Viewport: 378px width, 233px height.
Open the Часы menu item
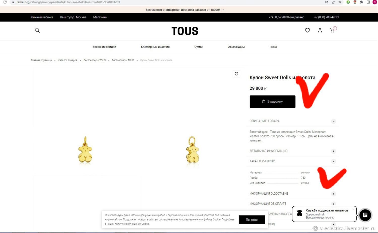tap(273, 47)
